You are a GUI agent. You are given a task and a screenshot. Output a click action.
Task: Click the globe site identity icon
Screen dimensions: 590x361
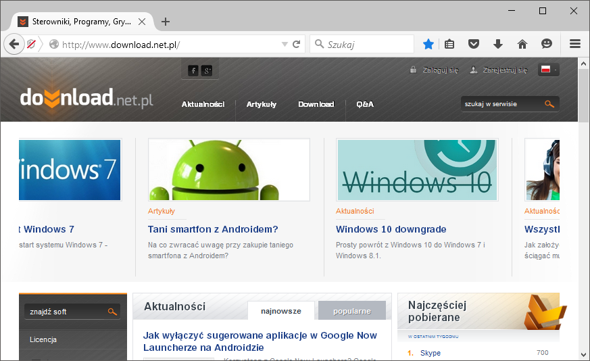click(x=54, y=45)
